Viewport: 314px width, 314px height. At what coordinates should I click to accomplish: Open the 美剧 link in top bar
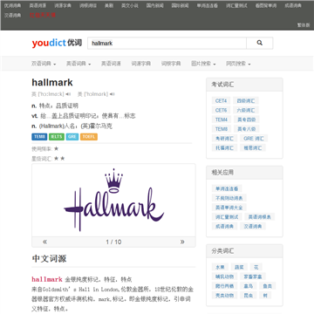coord(109,5)
